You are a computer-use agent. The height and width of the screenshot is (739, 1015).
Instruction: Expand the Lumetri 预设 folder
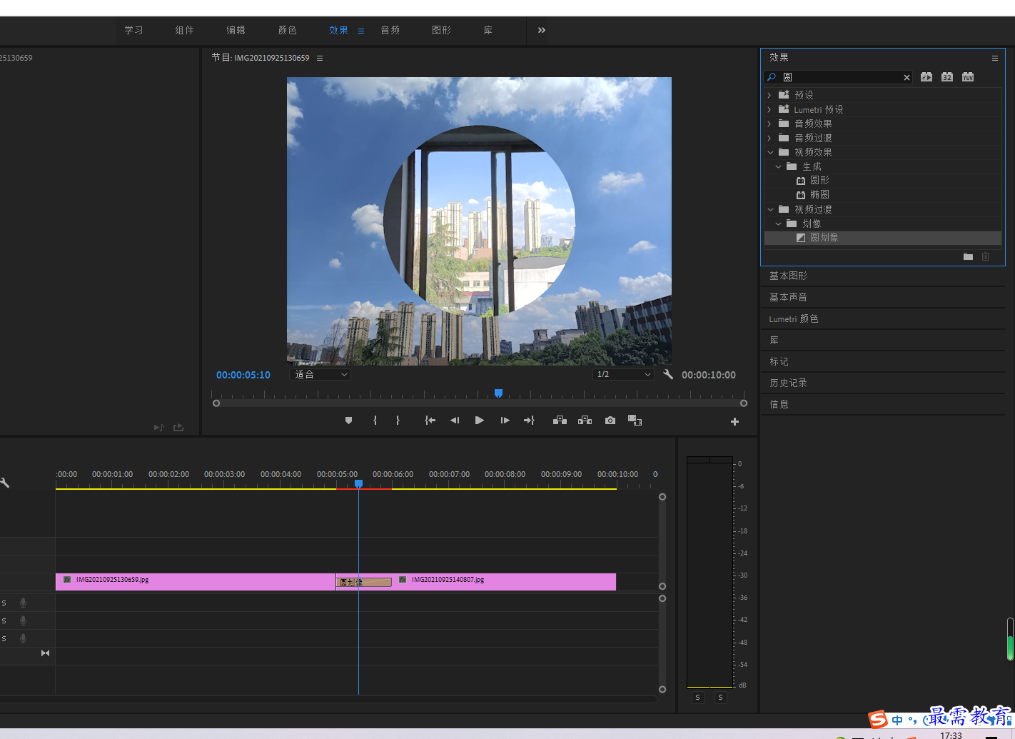click(x=769, y=109)
